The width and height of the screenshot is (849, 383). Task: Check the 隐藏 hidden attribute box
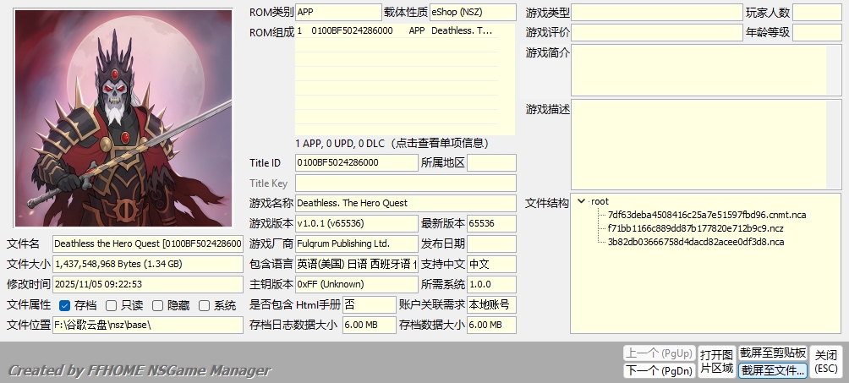(157, 305)
